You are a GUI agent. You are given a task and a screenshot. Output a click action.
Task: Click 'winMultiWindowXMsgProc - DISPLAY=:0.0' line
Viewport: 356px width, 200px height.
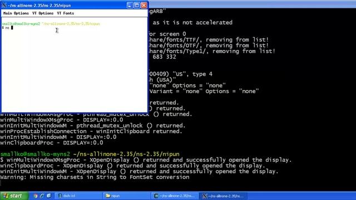[x=62, y=120]
